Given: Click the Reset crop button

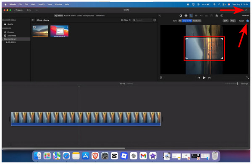Looking at the screenshot, I should coord(241,21).
